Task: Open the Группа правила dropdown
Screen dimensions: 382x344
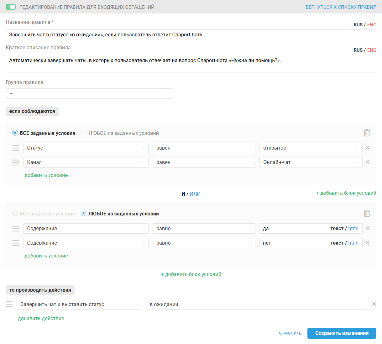Action: click(89, 93)
